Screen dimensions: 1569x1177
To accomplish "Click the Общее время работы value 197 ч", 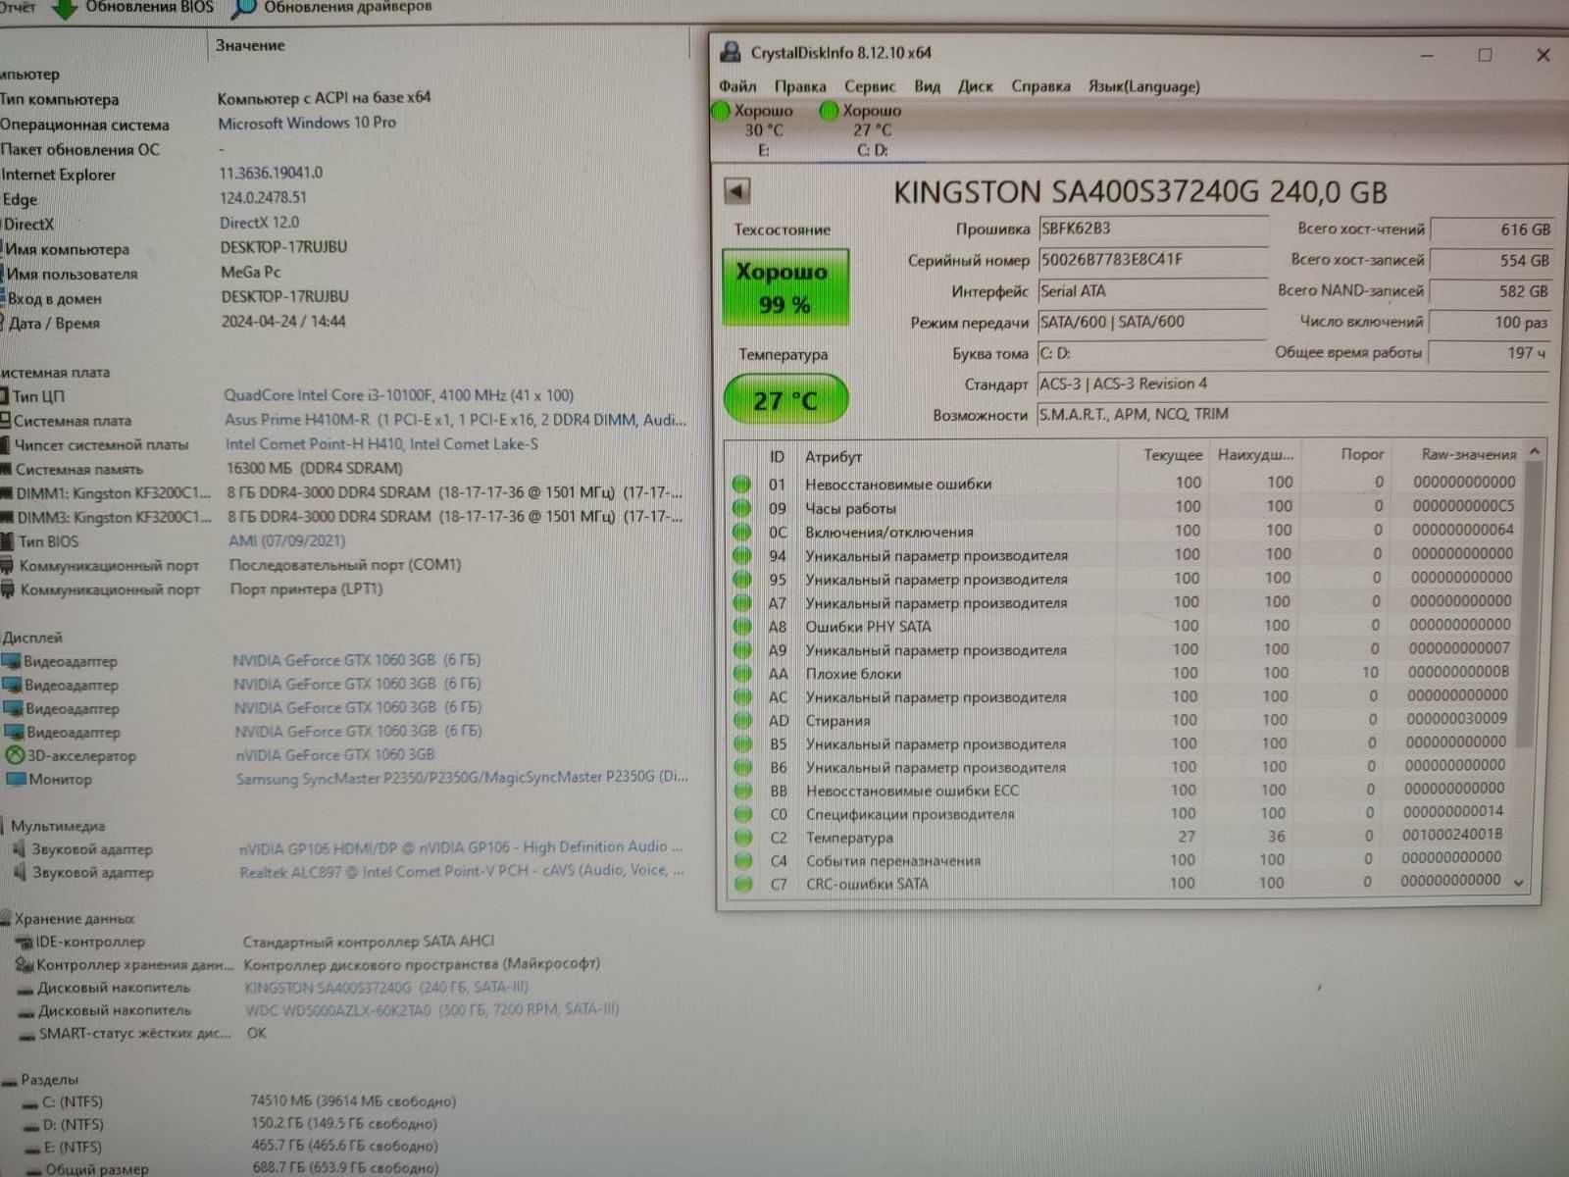I will (1491, 352).
